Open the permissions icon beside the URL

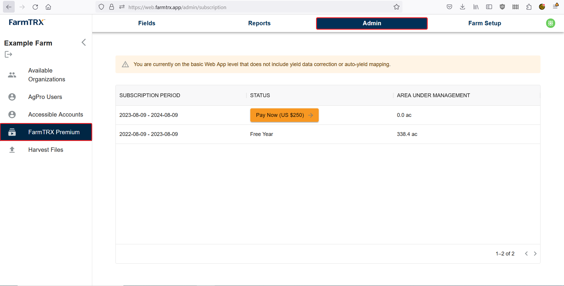tap(122, 7)
